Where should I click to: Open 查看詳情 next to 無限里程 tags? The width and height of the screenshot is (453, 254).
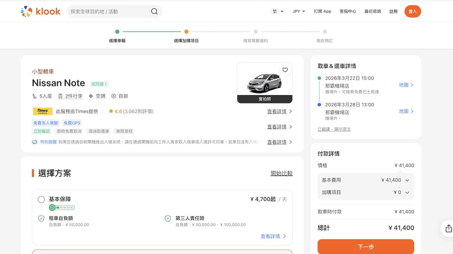280,127
